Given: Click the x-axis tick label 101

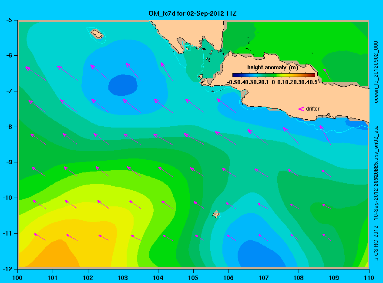Looking at the screenshot, I should tap(53, 278).
